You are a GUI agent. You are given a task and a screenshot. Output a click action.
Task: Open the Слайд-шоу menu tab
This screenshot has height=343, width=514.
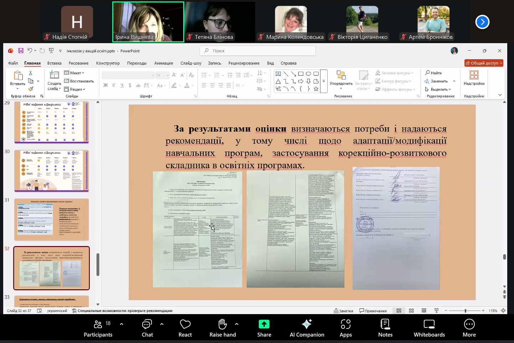(191, 63)
